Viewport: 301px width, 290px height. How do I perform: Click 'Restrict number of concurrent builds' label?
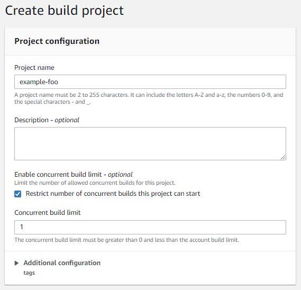[x=113, y=194]
